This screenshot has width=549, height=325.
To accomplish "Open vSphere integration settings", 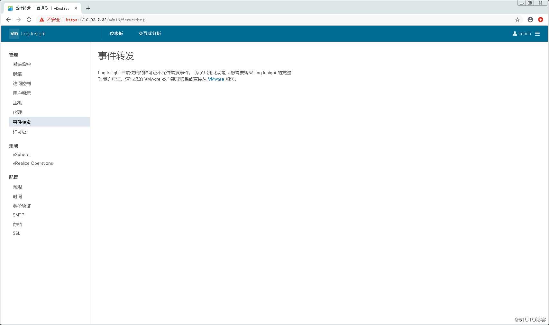I will [x=21, y=154].
